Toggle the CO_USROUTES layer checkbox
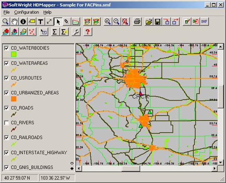This screenshot has height=183, width=226. click(x=7, y=78)
